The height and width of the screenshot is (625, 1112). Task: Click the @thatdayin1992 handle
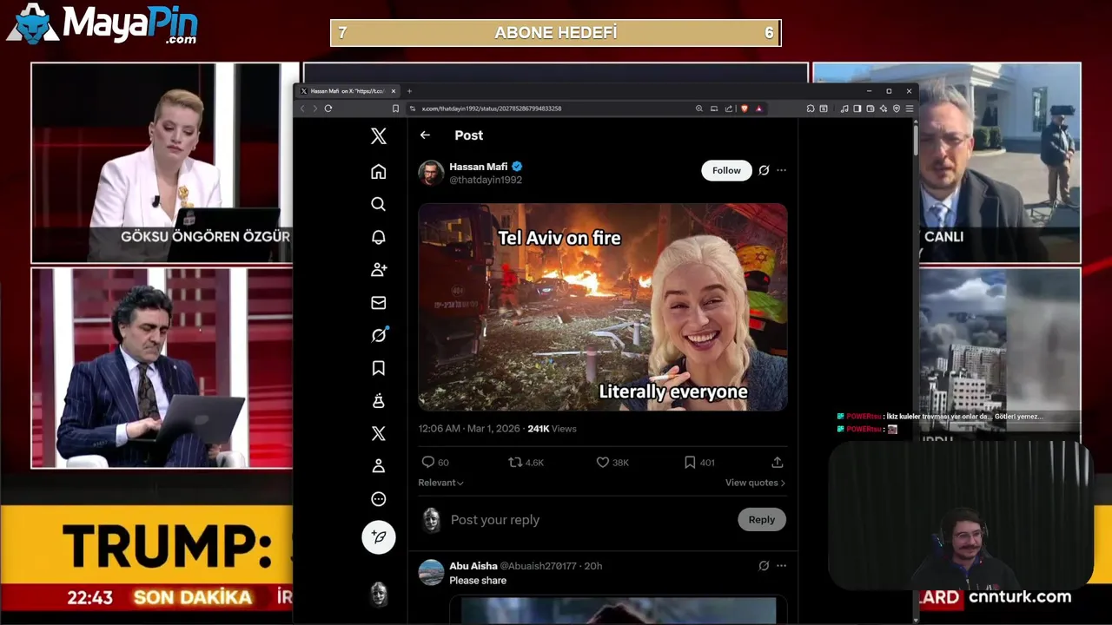click(486, 180)
